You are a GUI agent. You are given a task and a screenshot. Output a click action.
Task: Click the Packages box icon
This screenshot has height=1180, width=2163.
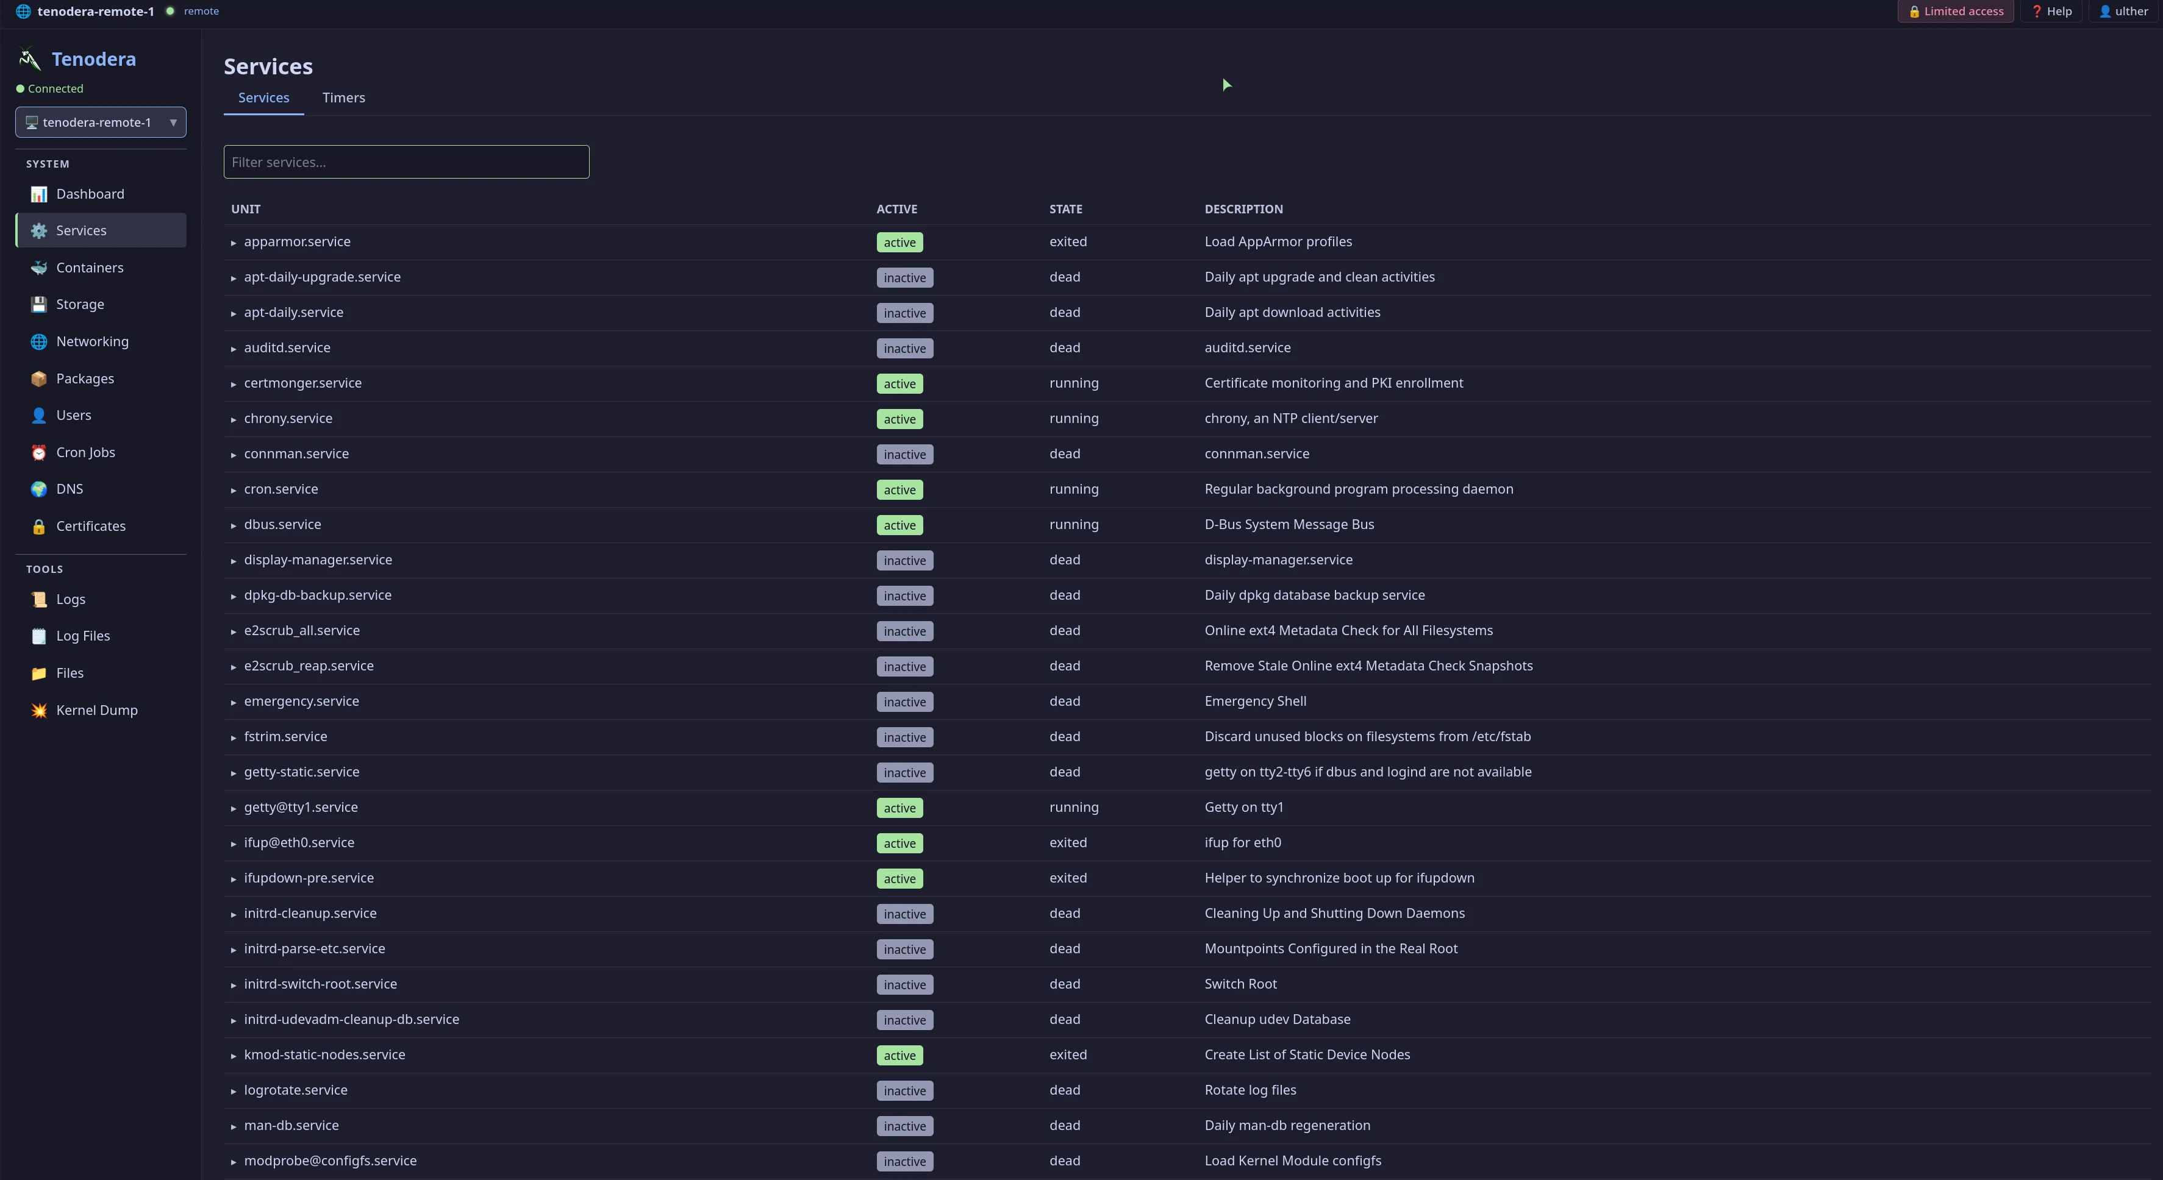[38, 379]
